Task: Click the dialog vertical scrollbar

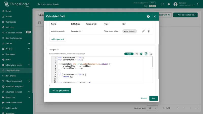Action: tap(158, 62)
